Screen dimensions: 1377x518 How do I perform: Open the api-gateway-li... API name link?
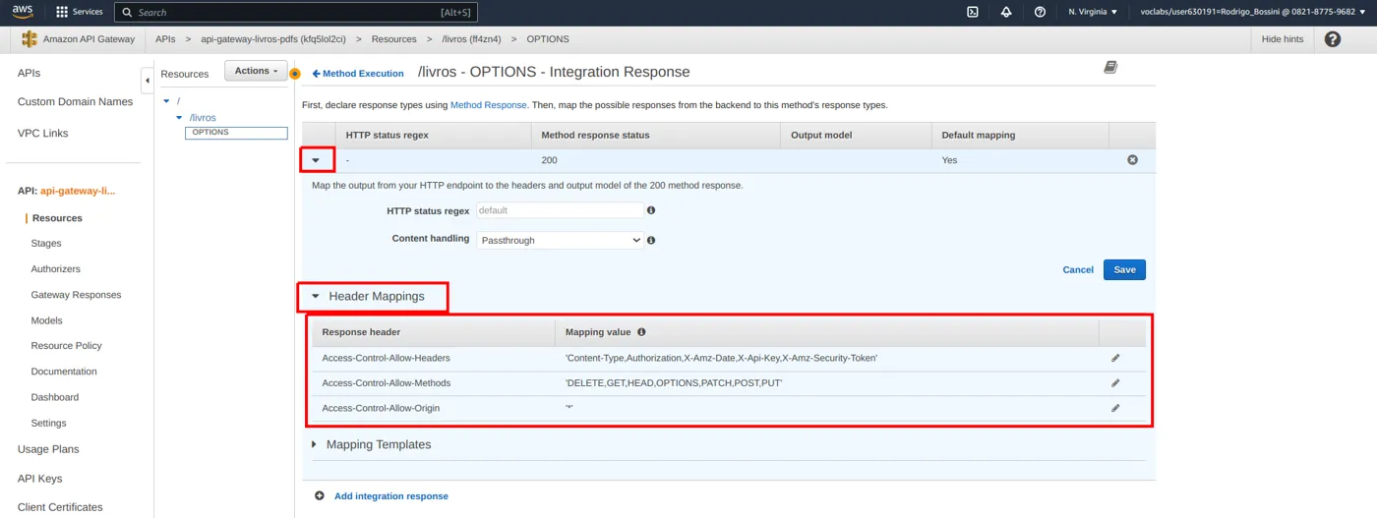pos(78,191)
